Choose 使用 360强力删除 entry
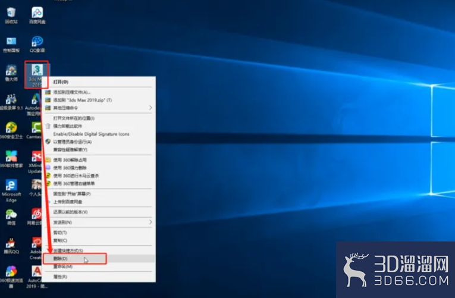Image resolution: width=455 pixels, height=298 pixels. pyautogui.click(x=99, y=167)
